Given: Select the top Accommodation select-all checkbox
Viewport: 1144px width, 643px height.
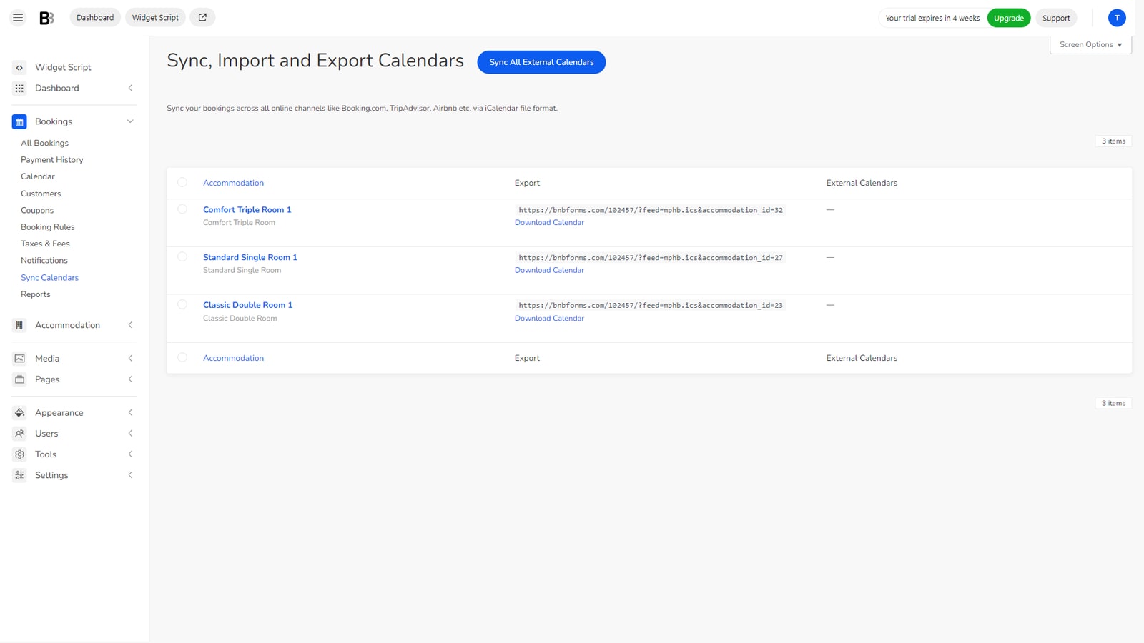Looking at the screenshot, I should (182, 182).
